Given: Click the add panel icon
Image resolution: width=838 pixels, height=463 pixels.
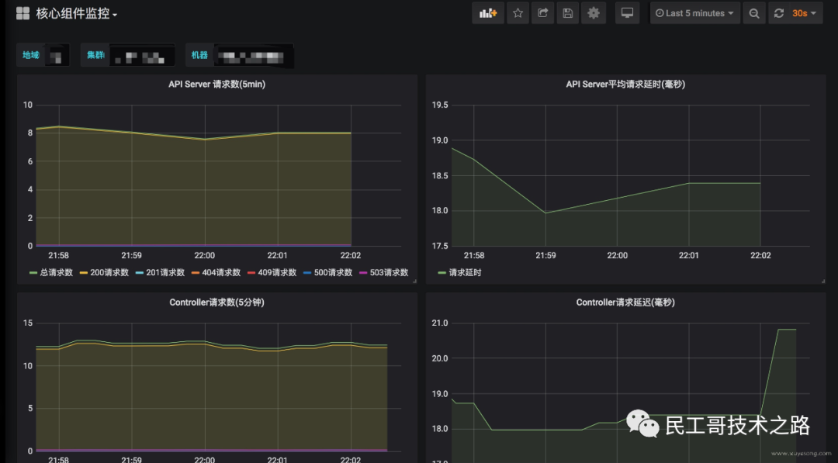Looking at the screenshot, I should click(488, 13).
